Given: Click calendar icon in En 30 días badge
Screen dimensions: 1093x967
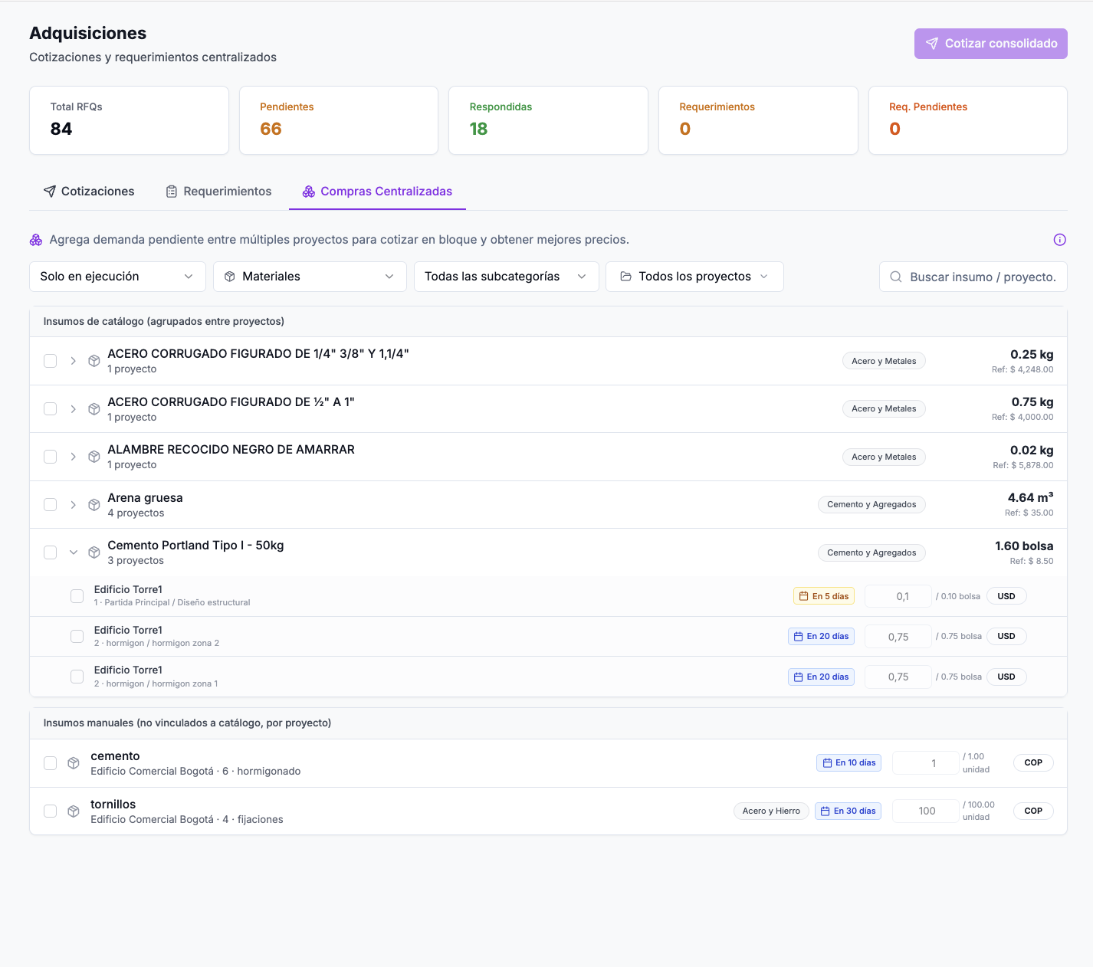Looking at the screenshot, I should tap(825, 811).
